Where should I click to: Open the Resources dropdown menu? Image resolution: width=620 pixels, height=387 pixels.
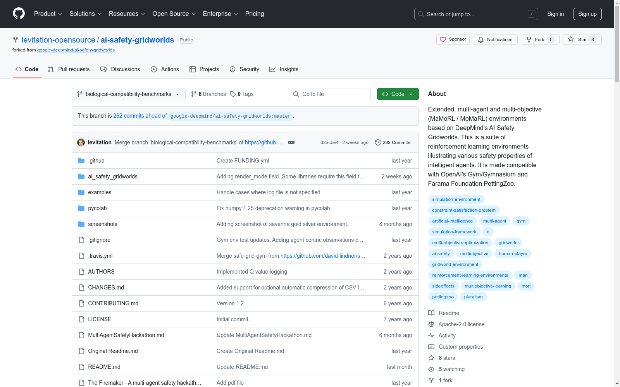(127, 14)
